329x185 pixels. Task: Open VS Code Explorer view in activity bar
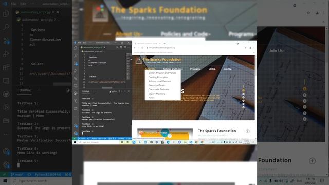click(76, 48)
